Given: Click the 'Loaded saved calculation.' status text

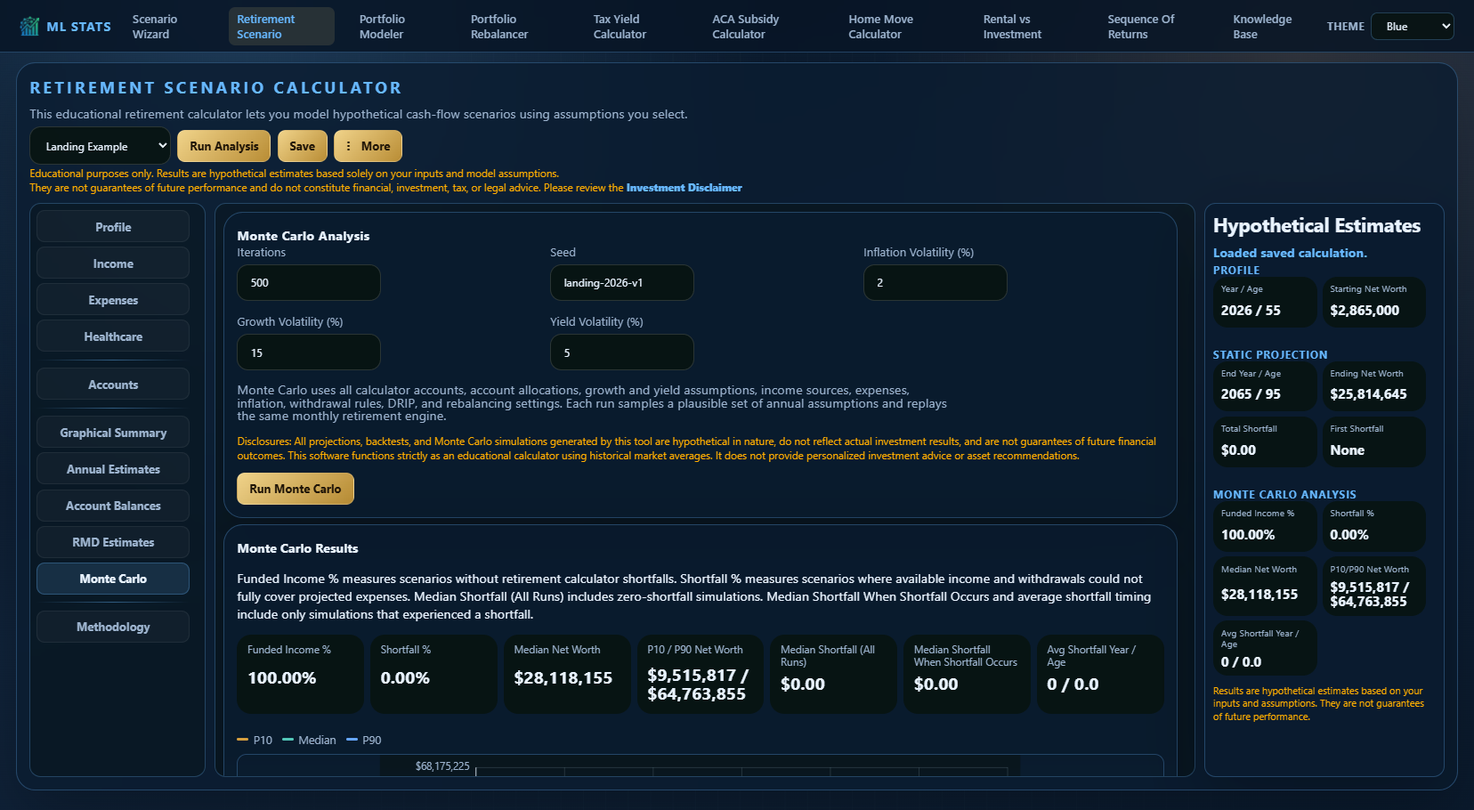Looking at the screenshot, I should pyautogui.click(x=1290, y=253).
